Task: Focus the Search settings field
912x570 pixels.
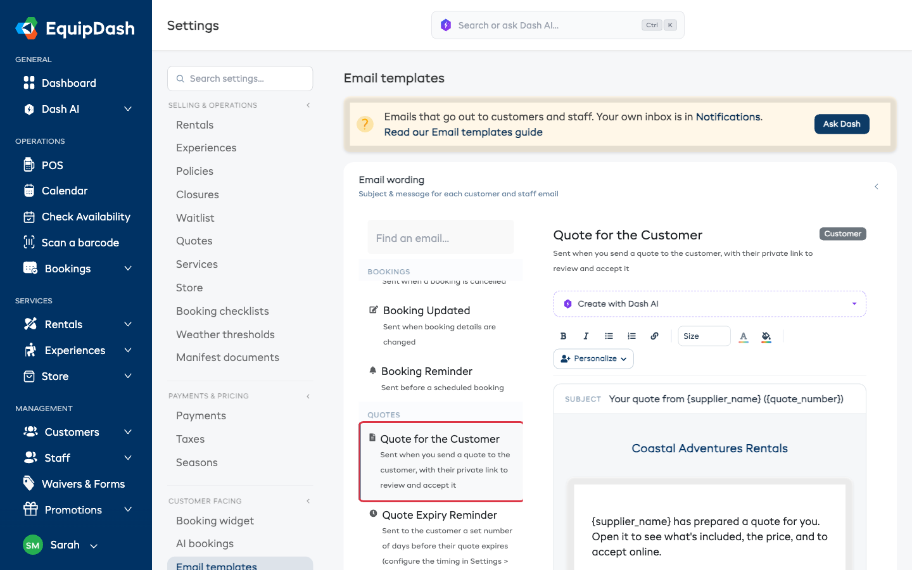Action: (x=240, y=79)
